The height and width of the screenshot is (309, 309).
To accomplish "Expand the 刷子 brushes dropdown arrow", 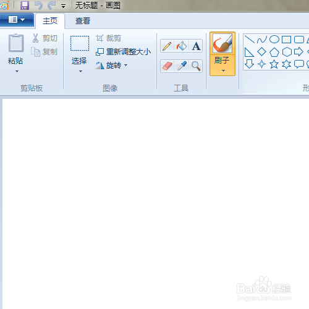I will (x=223, y=71).
